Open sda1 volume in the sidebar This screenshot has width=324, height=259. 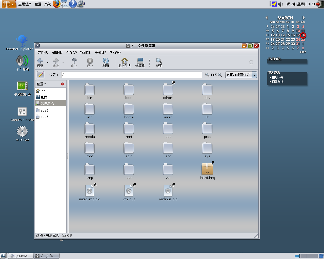(51, 110)
